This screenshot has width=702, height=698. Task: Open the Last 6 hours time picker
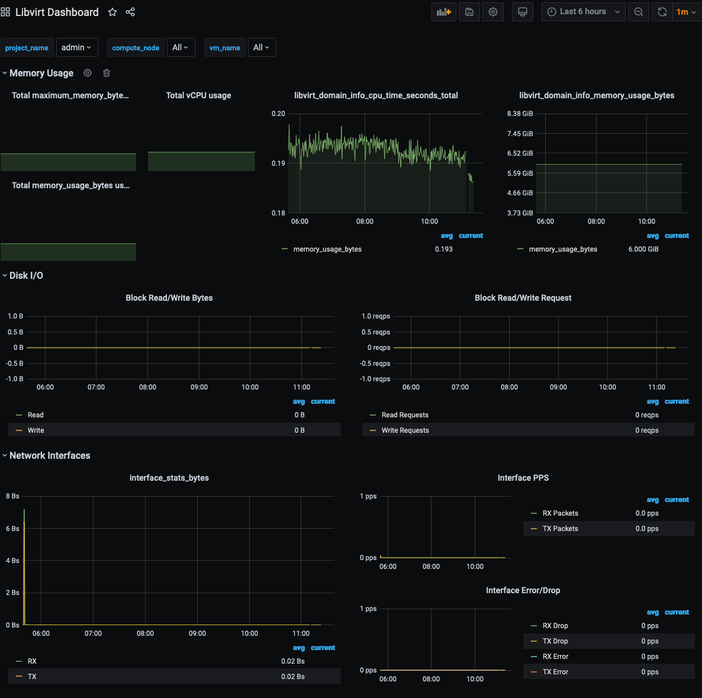584,12
